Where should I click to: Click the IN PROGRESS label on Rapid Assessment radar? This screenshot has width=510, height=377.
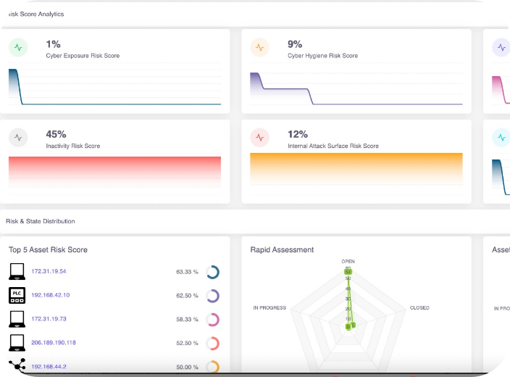pyautogui.click(x=269, y=307)
